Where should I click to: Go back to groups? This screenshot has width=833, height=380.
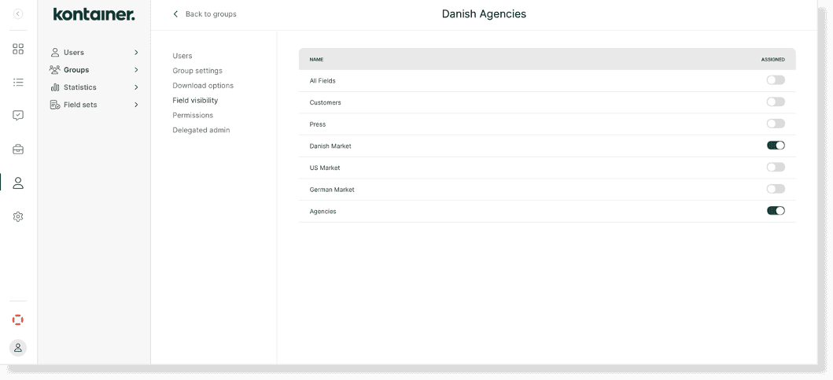(x=205, y=14)
